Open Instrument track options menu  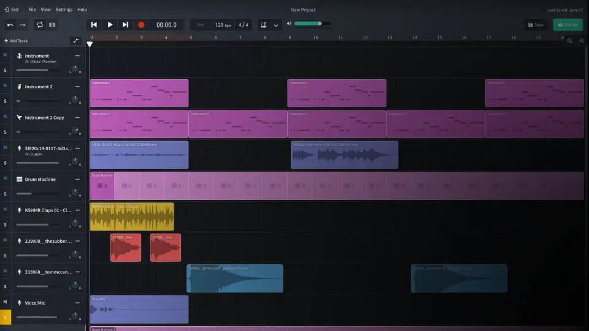(x=77, y=56)
